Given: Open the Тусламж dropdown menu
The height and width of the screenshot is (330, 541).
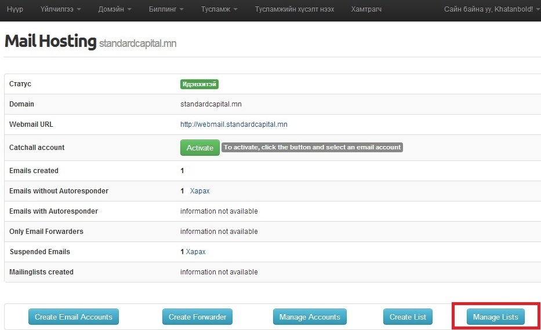Looking at the screenshot, I should point(219,9).
